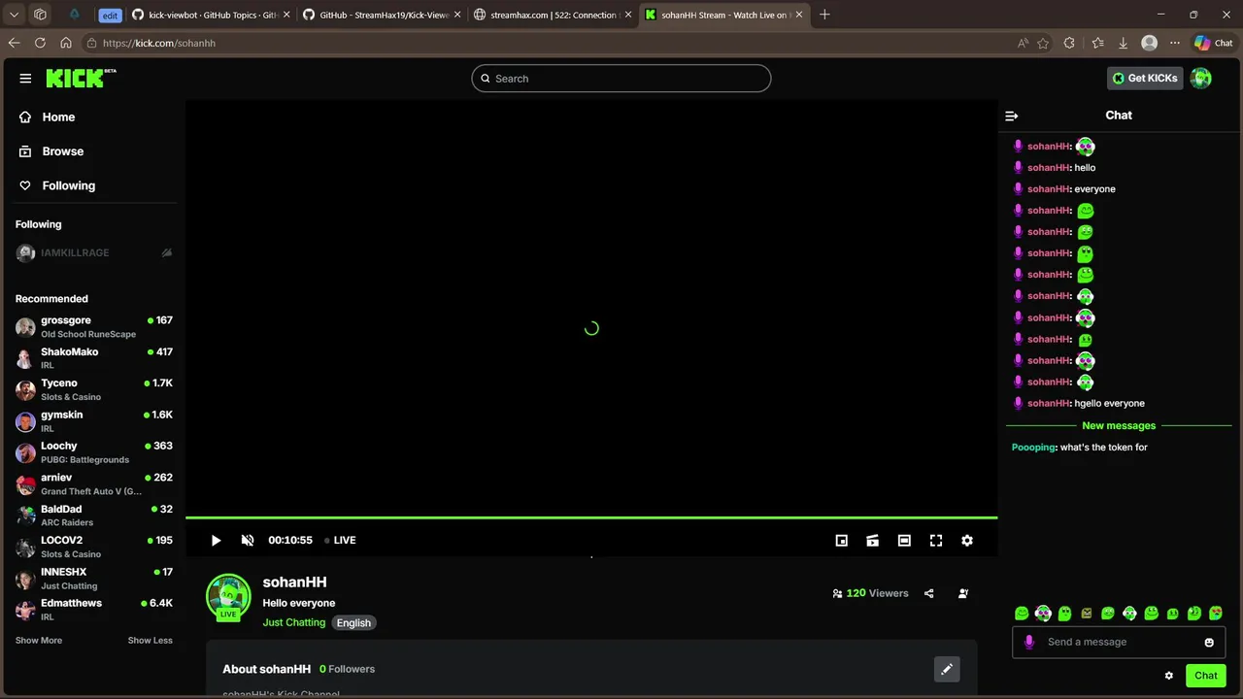Screen dimensions: 1243x699
Task: Open the Kick hamburger menu
Action: pos(25,79)
